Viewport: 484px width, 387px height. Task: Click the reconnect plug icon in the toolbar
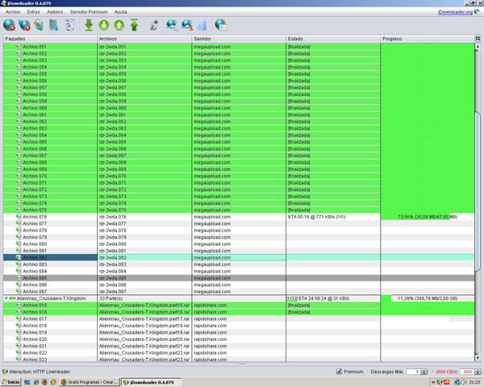(x=154, y=25)
